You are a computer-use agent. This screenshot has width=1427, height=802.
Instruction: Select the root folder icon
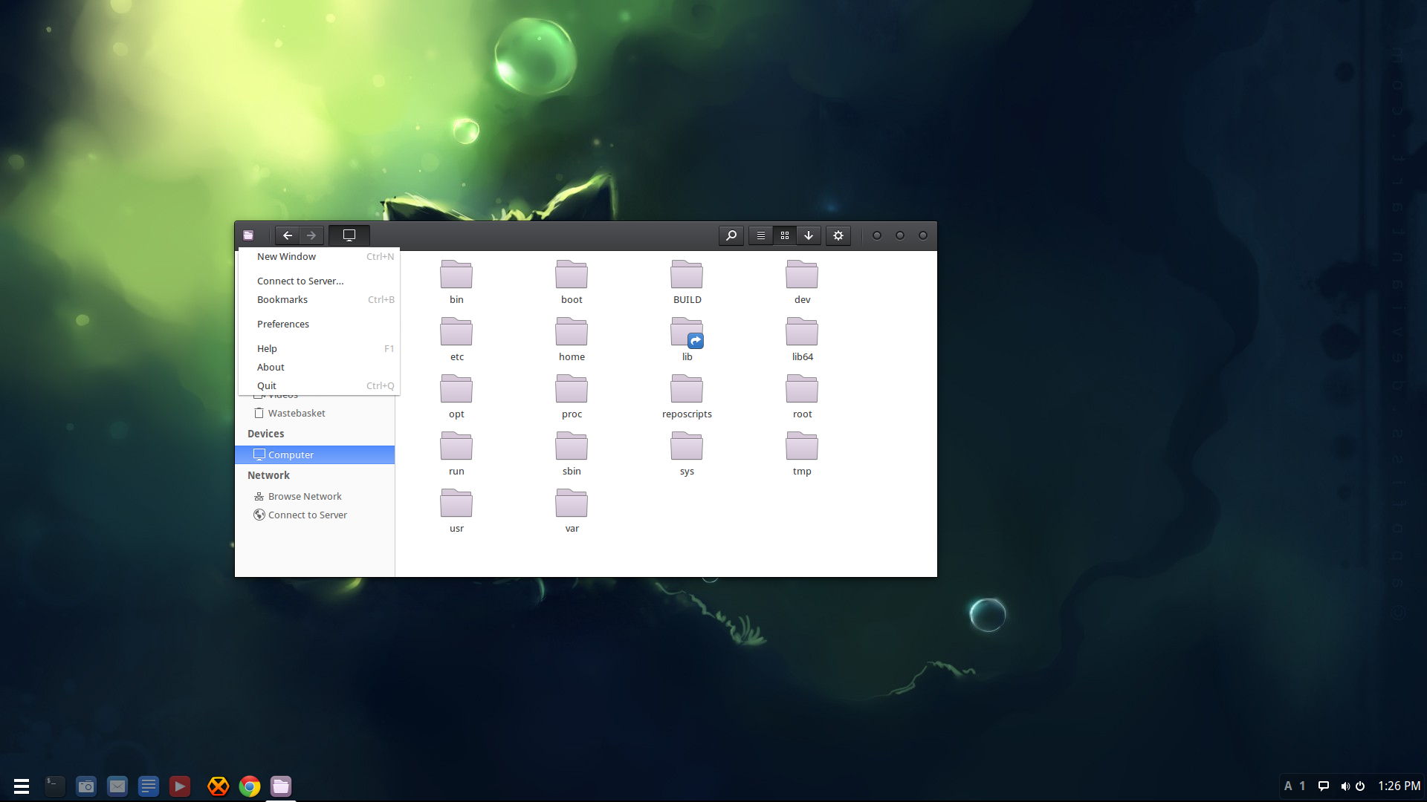(802, 388)
